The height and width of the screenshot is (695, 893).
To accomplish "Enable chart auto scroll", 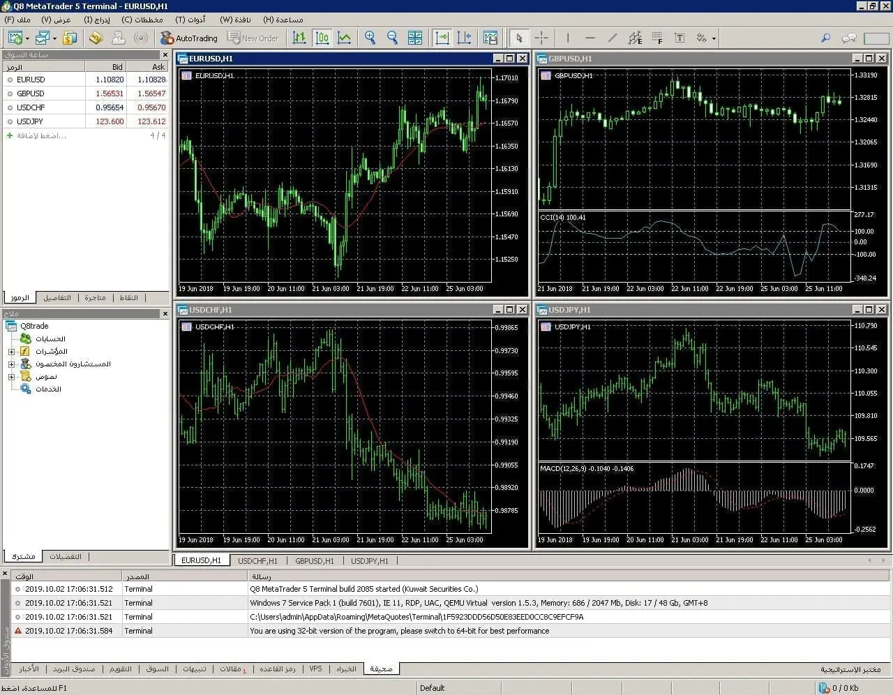I will tap(442, 38).
